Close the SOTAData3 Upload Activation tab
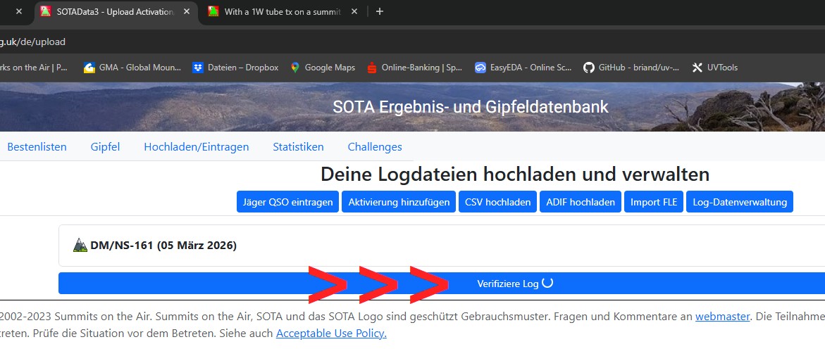Viewport: 825px width, 349px height. coord(188,11)
